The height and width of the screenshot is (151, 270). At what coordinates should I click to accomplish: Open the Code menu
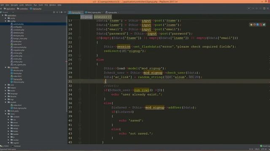[22, 5]
